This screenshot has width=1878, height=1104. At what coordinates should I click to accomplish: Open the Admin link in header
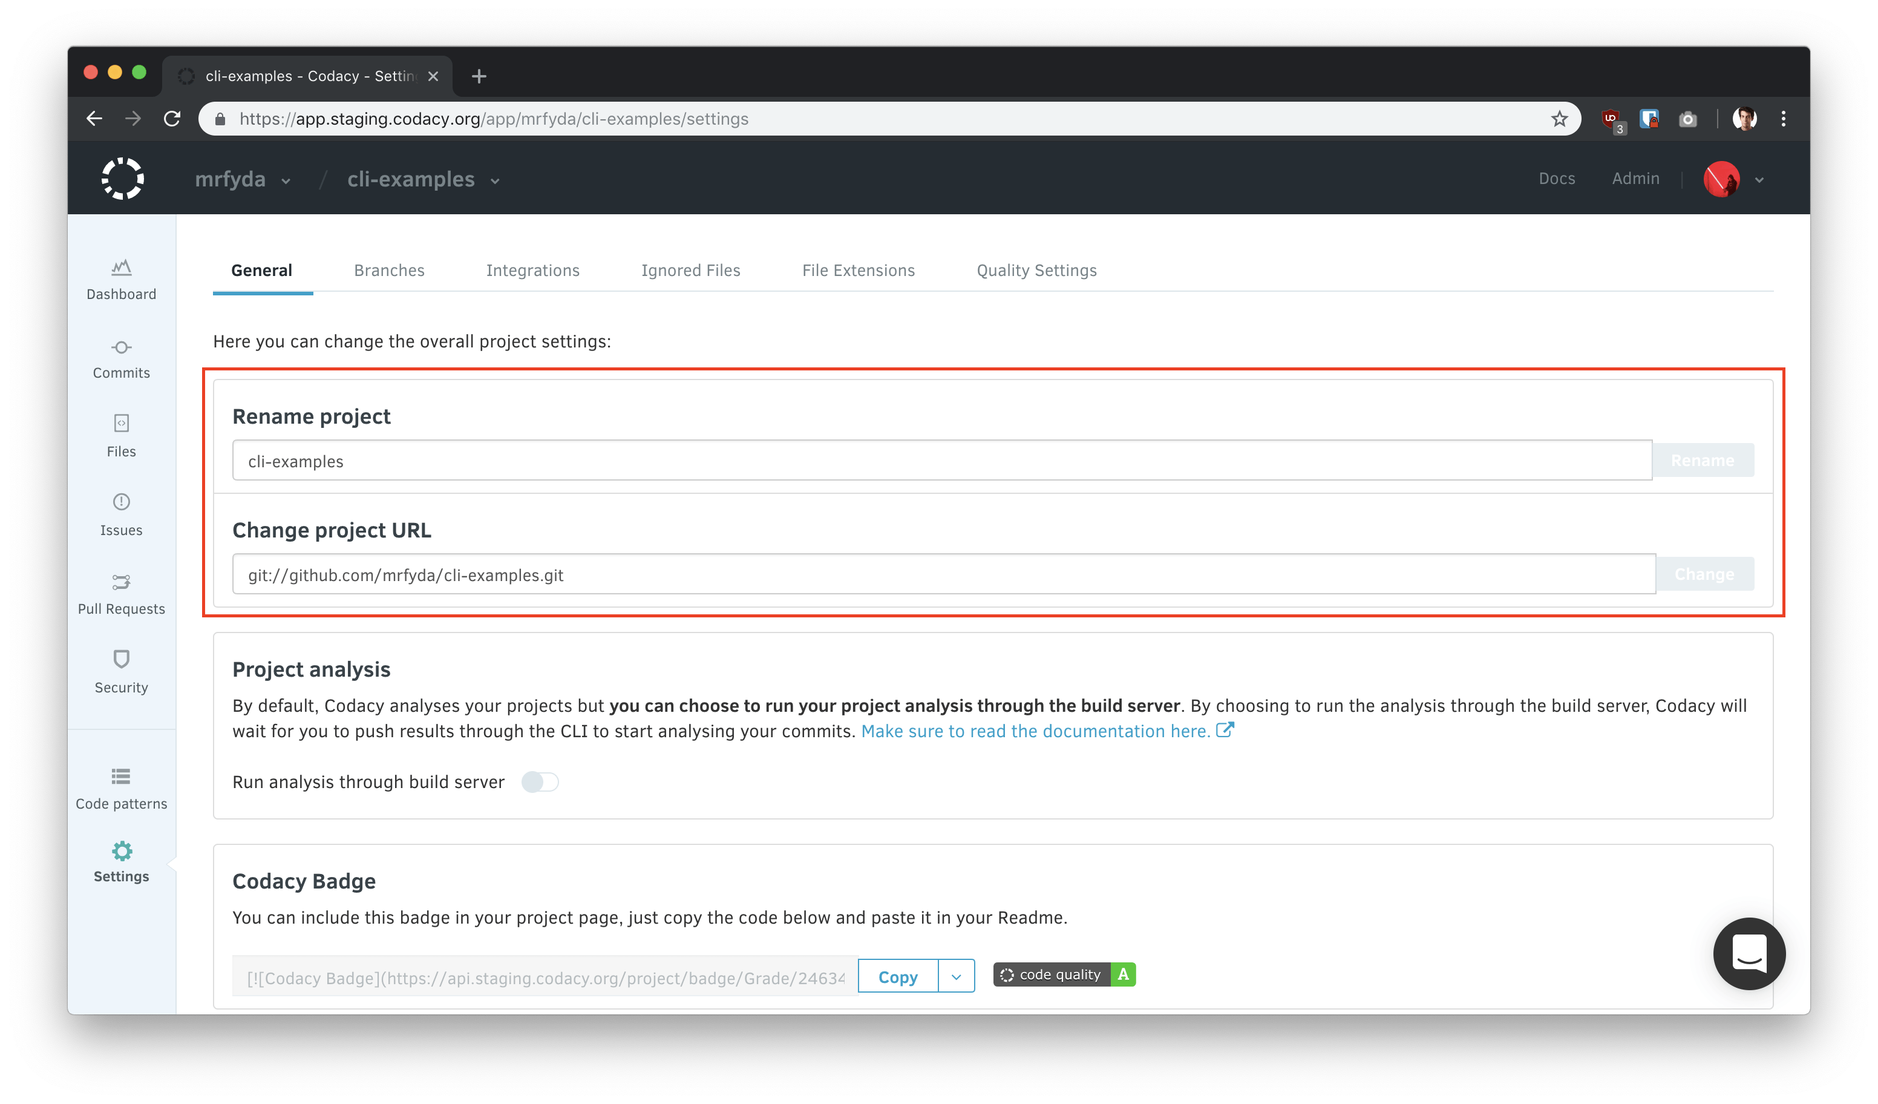coord(1636,179)
